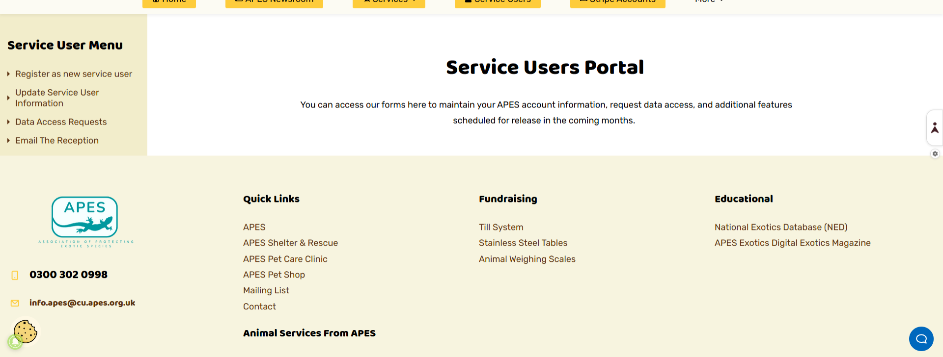The image size is (943, 357).
Task: Open Update Service User Information
Action: pos(57,98)
